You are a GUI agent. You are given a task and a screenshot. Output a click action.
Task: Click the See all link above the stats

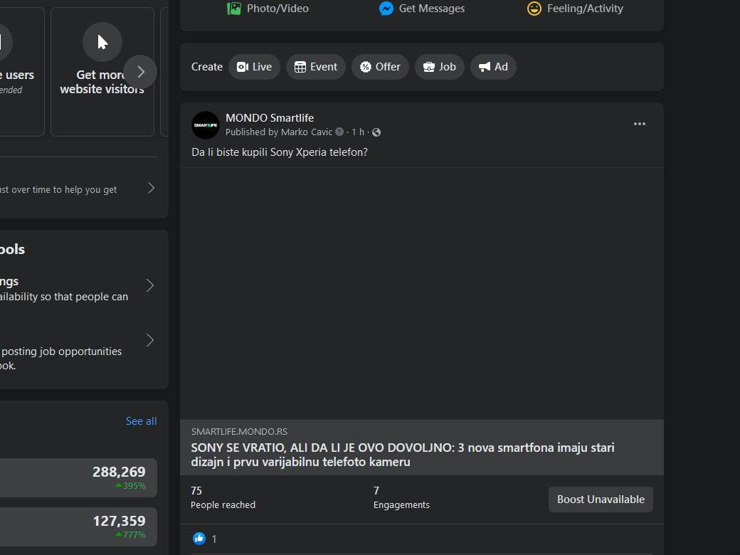pyautogui.click(x=141, y=421)
